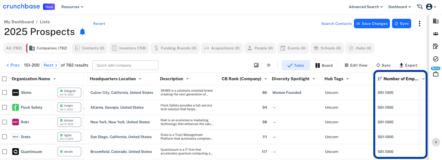Open the Skims organization name
This screenshot has width=442, height=160.
pos(26,93)
